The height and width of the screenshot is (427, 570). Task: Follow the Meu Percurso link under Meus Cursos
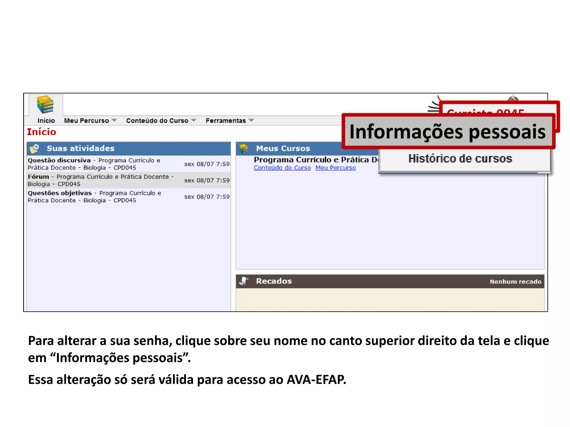coord(335,168)
